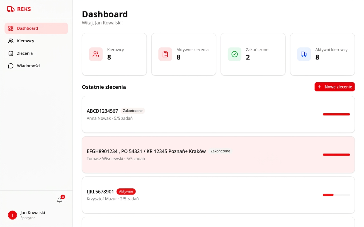The height and width of the screenshot is (227, 364).
Task: Click the Kierowcy stat card people icon
Action: click(x=96, y=54)
